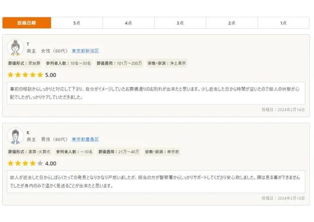Click the gray empty star in 4.00 rating
This screenshot has height=222, width=314.
[x=40, y=163]
